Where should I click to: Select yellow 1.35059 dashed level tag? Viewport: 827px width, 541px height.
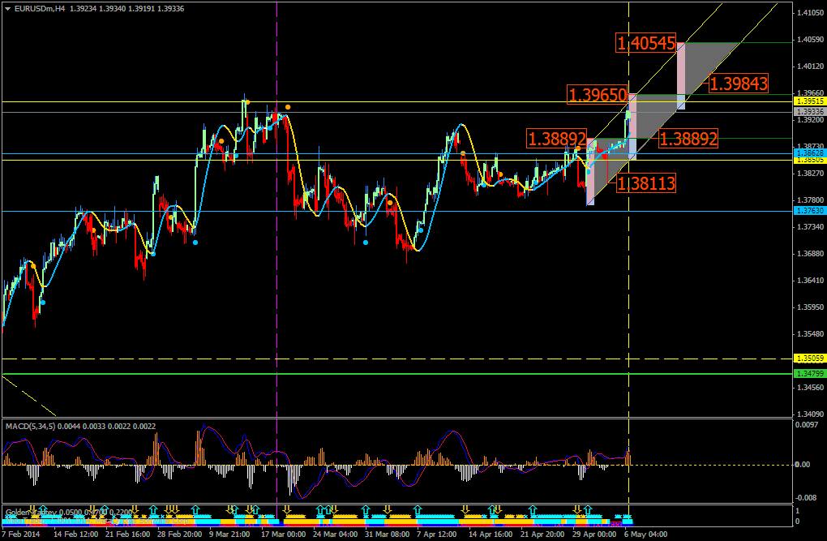(x=810, y=359)
